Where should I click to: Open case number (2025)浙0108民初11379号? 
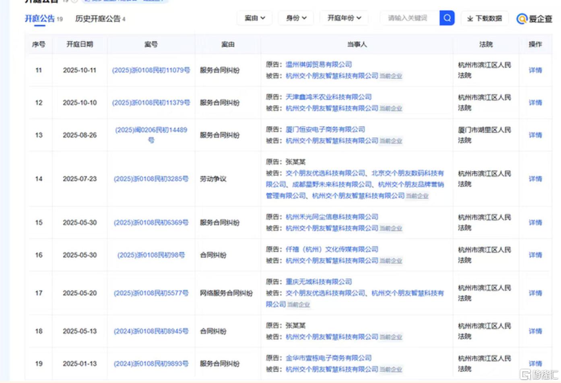(151, 103)
